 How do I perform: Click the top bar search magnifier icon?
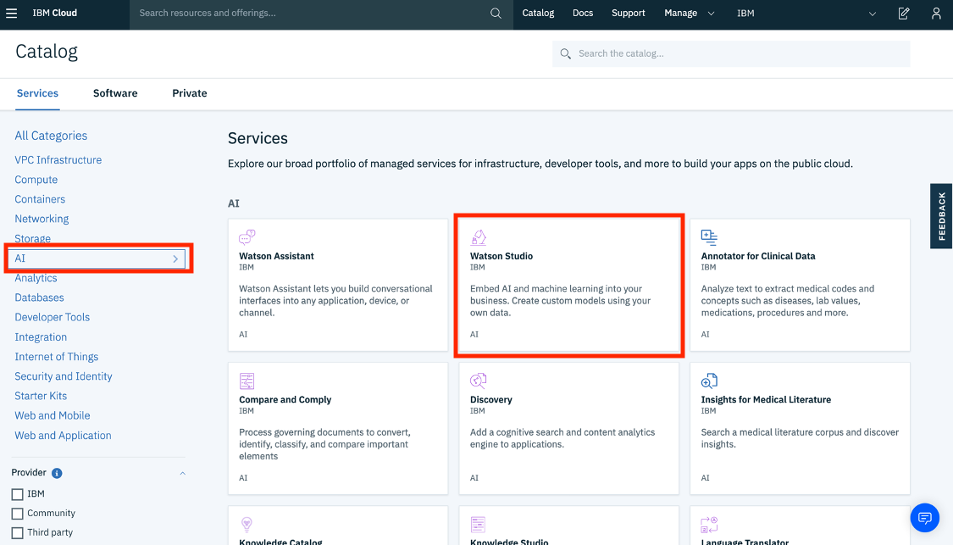496,13
